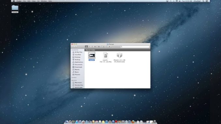Switch Finder window to list view

pos(89,47)
